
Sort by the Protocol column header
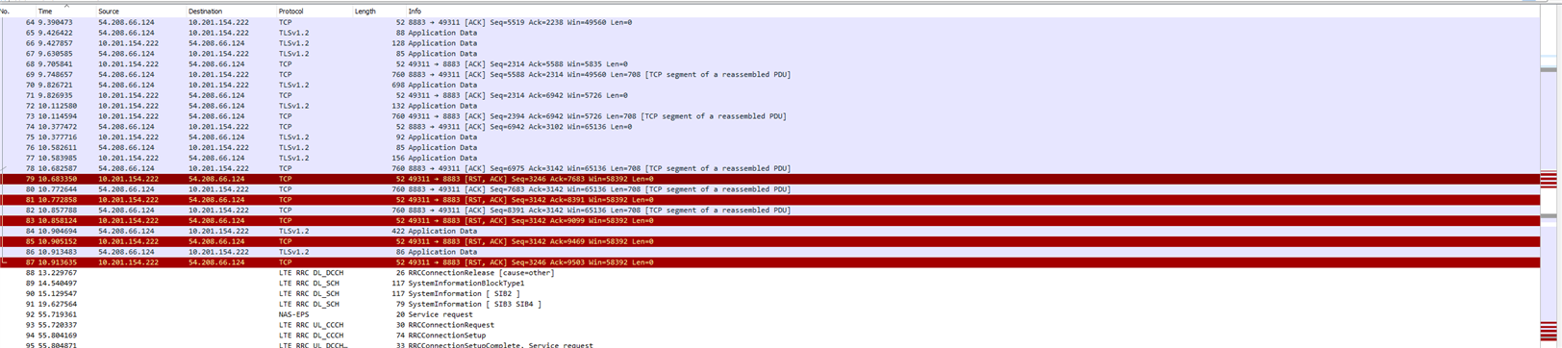pos(314,12)
